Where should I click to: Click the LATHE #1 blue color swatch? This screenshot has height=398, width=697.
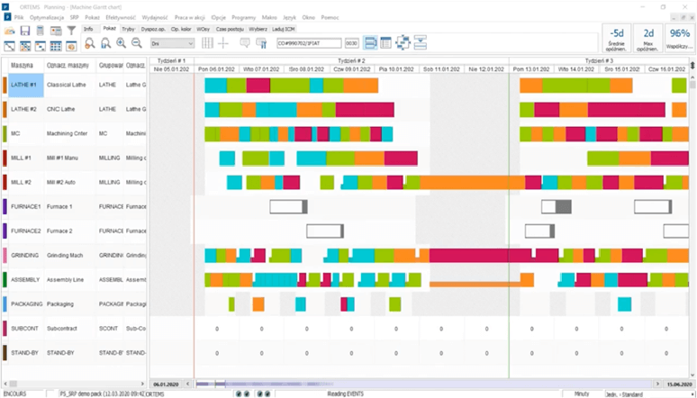click(5, 84)
